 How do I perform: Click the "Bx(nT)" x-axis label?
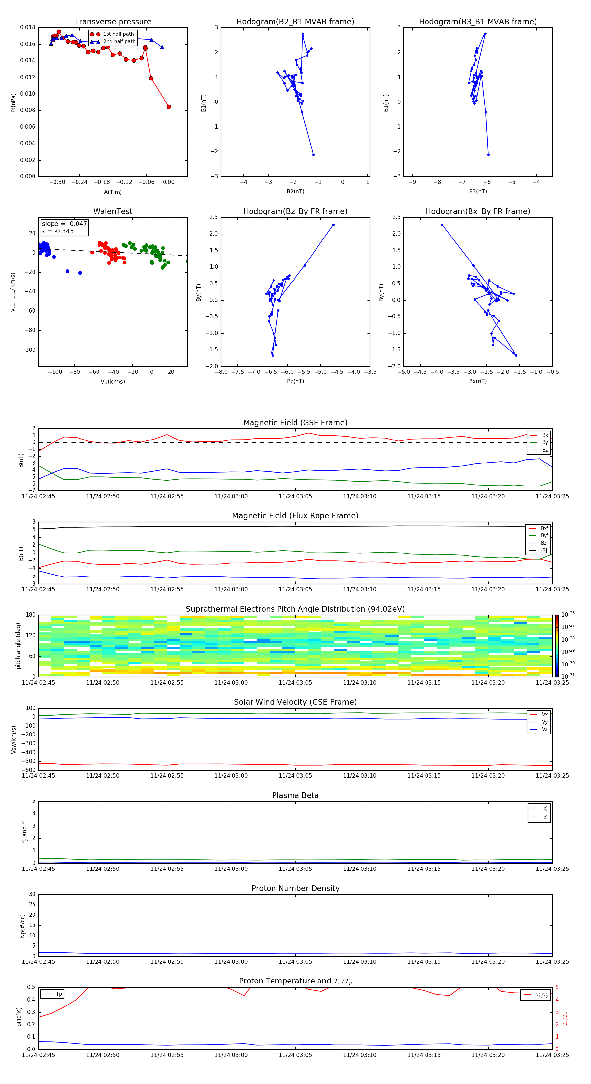point(478,381)
